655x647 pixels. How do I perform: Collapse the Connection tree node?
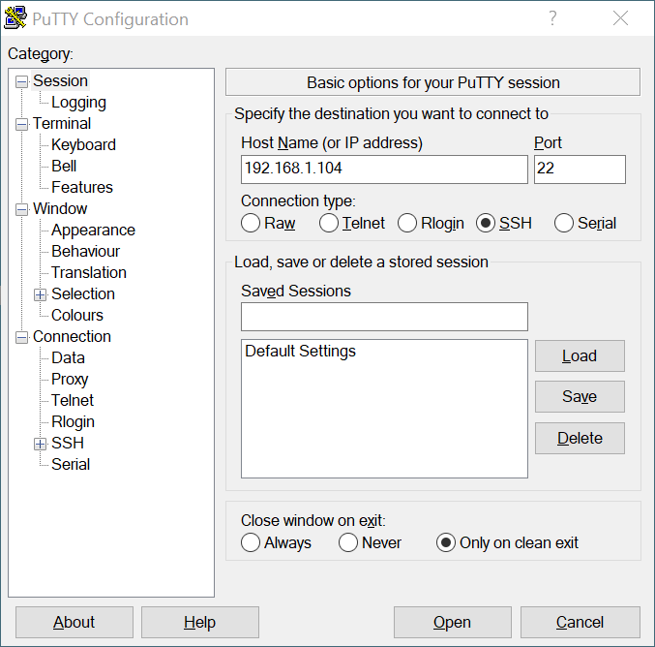21,337
